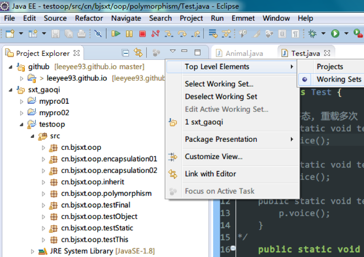Click the red Terminate icon
The height and width of the screenshot is (257, 364).
tap(142, 34)
